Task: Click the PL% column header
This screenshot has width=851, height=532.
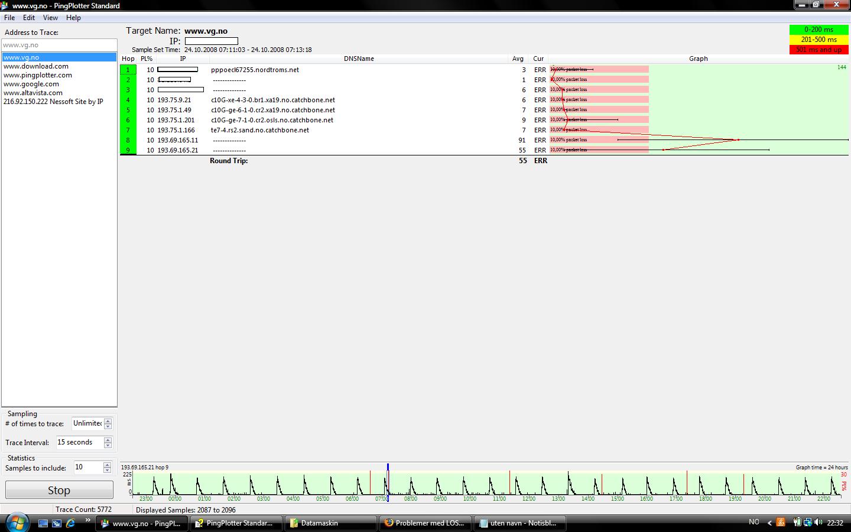Action: coord(147,59)
